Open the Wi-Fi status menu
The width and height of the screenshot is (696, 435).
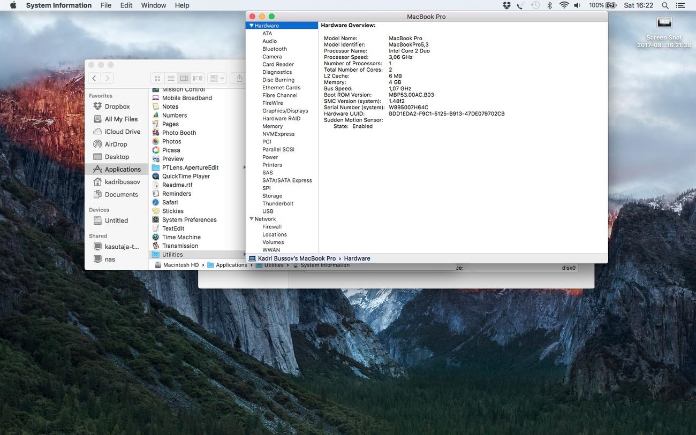point(564,5)
